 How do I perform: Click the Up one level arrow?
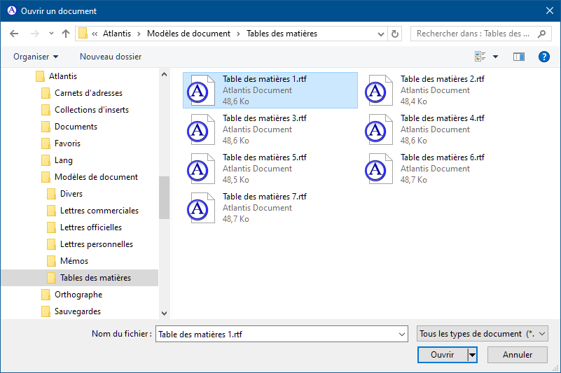click(66, 34)
